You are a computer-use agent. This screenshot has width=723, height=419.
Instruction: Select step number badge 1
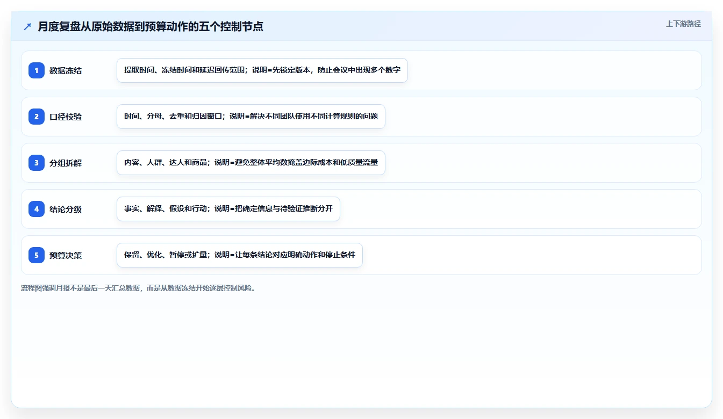(37, 70)
